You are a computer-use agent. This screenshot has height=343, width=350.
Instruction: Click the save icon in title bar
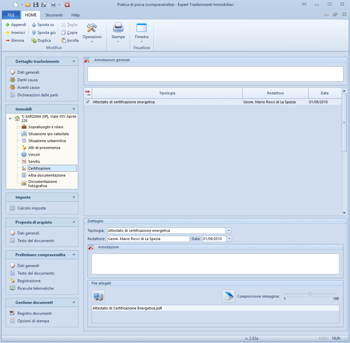(x=36, y=5)
